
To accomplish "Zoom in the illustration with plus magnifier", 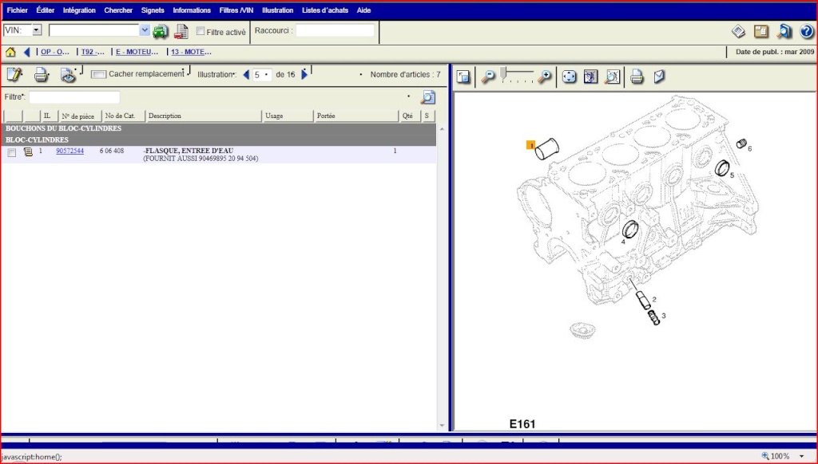I will [544, 77].
